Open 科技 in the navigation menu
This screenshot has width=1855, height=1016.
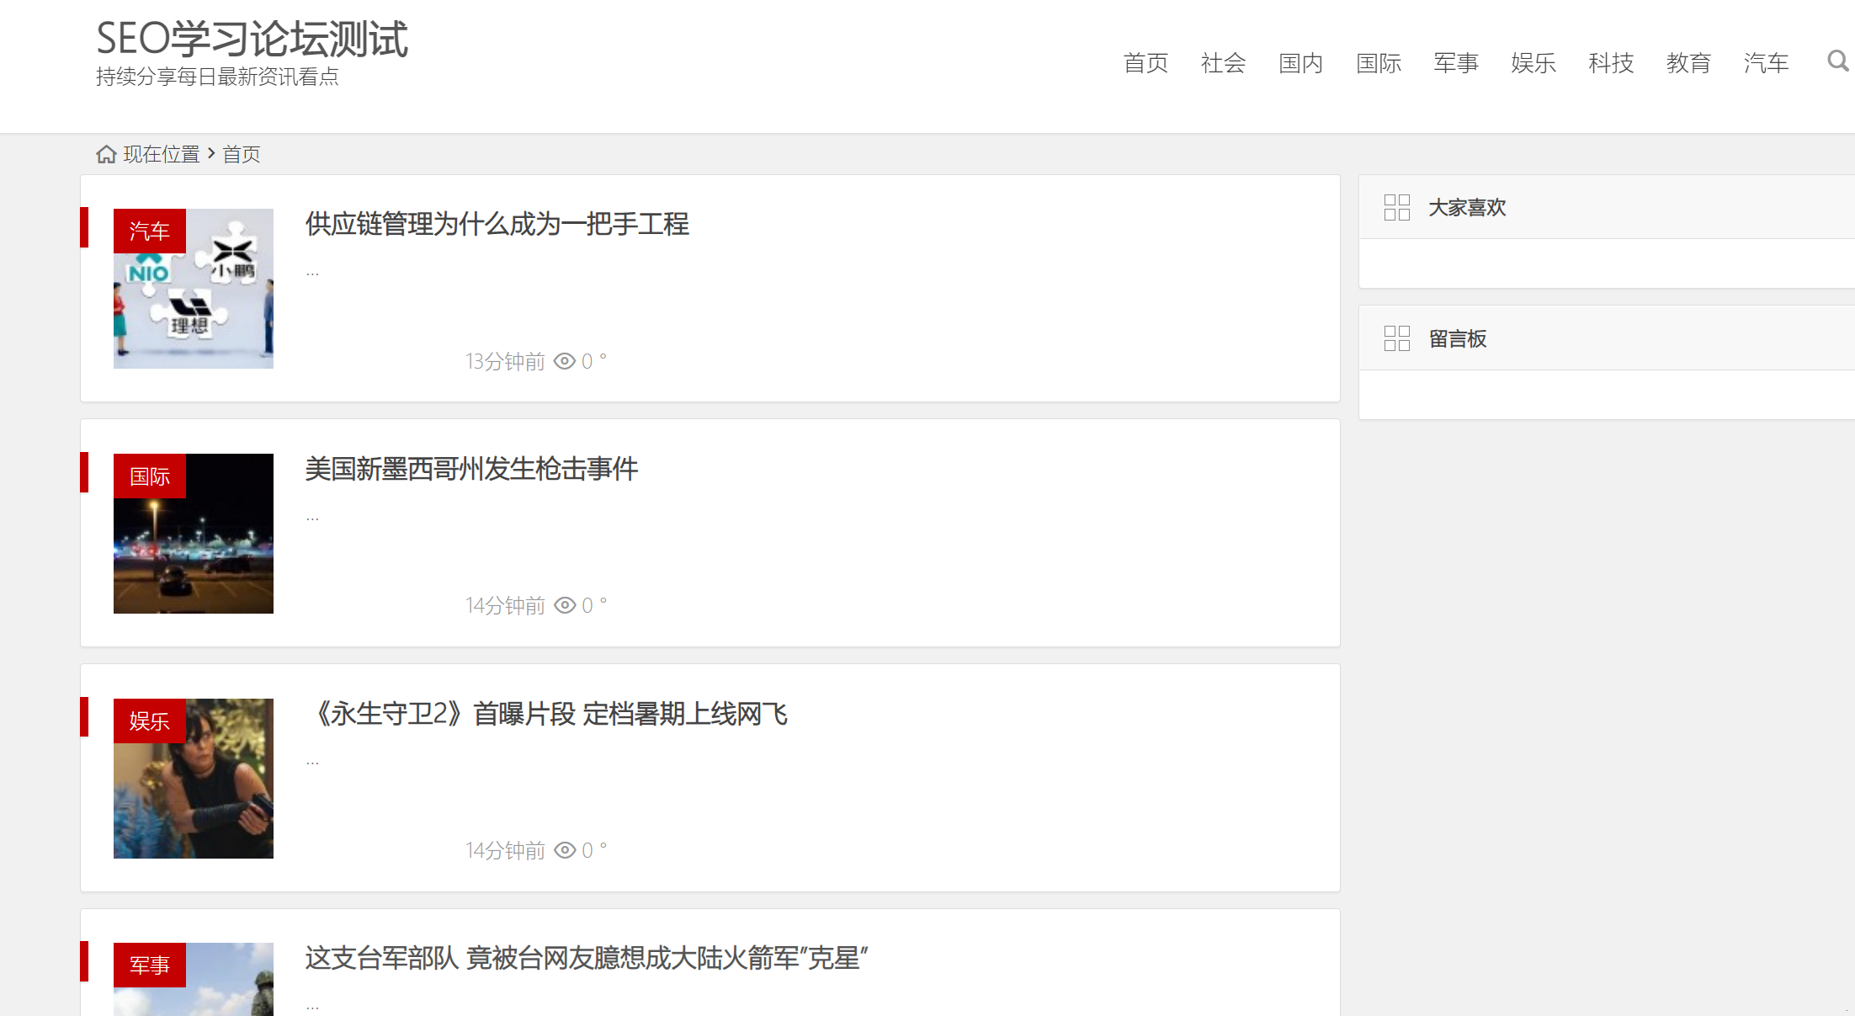(x=1610, y=63)
